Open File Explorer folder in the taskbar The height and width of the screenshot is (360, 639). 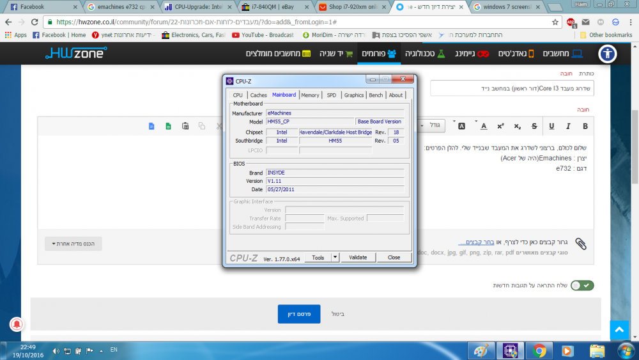click(x=597, y=350)
